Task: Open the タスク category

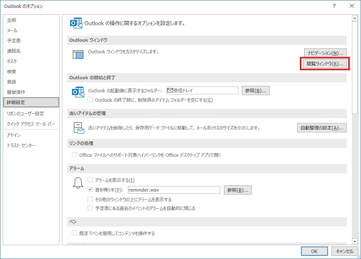Action: click(31, 61)
